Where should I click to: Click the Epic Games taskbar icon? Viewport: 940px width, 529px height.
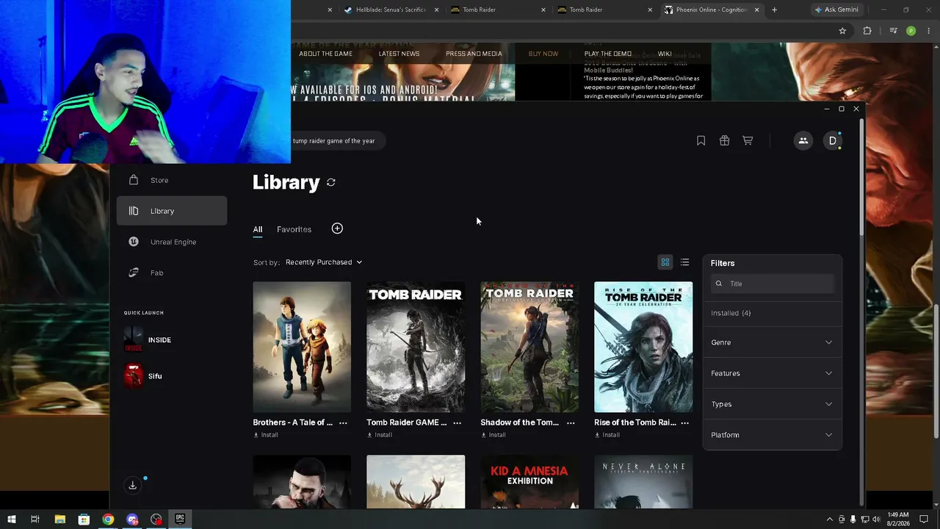pyautogui.click(x=180, y=519)
